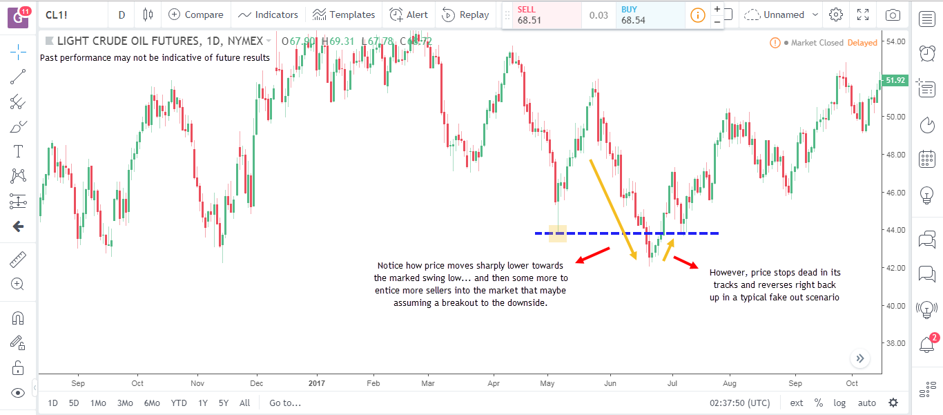Expand the Unnamed layout dropdown
Screen dimensions: 943x415
(783, 15)
